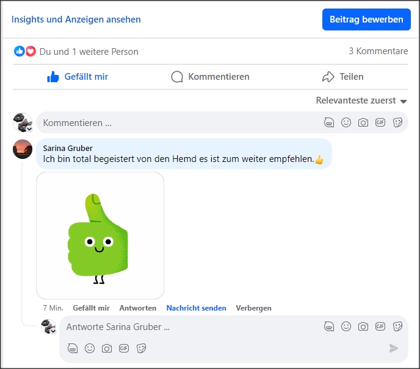Click GIF icon in top comment box
The width and height of the screenshot is (420, 369).
point(380,122)
